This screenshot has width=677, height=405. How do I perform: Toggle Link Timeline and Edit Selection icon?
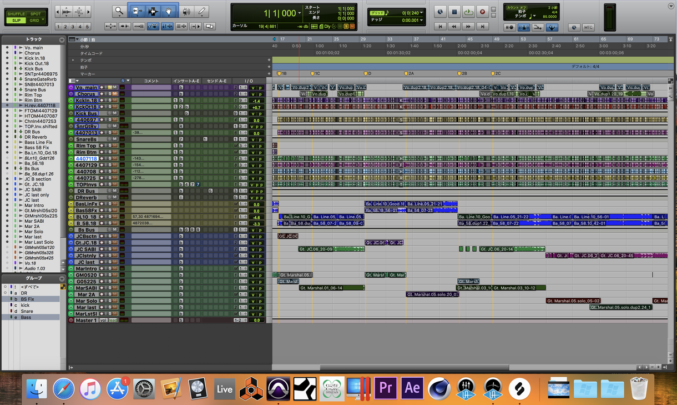point(167,26)
